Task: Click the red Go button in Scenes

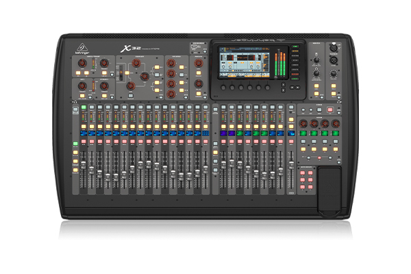Action: pos(330,110)
